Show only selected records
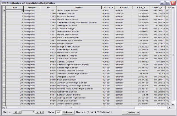The image size is (177, 116). [x=68, y=112]
